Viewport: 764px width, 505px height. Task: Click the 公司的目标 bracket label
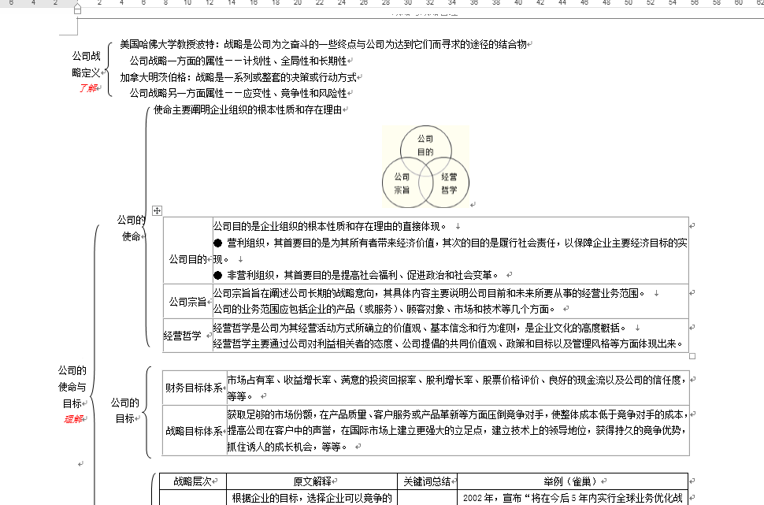(x=124, y=410)
